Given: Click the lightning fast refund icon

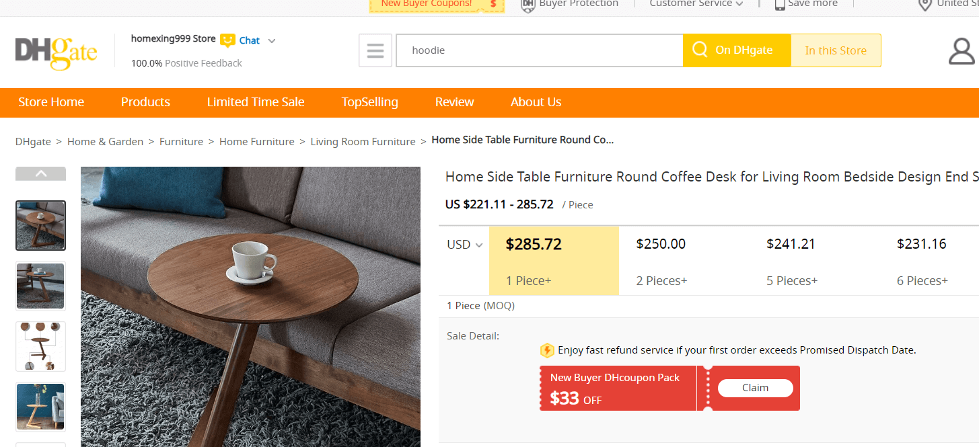Looking at the screenshot, I should coord(547,350).
